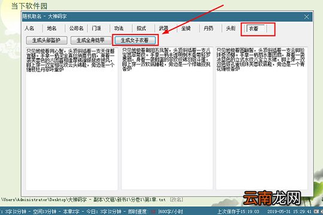Switch to the 地名 tab
The image size is (323, 215).
click(x=51, y=28)
